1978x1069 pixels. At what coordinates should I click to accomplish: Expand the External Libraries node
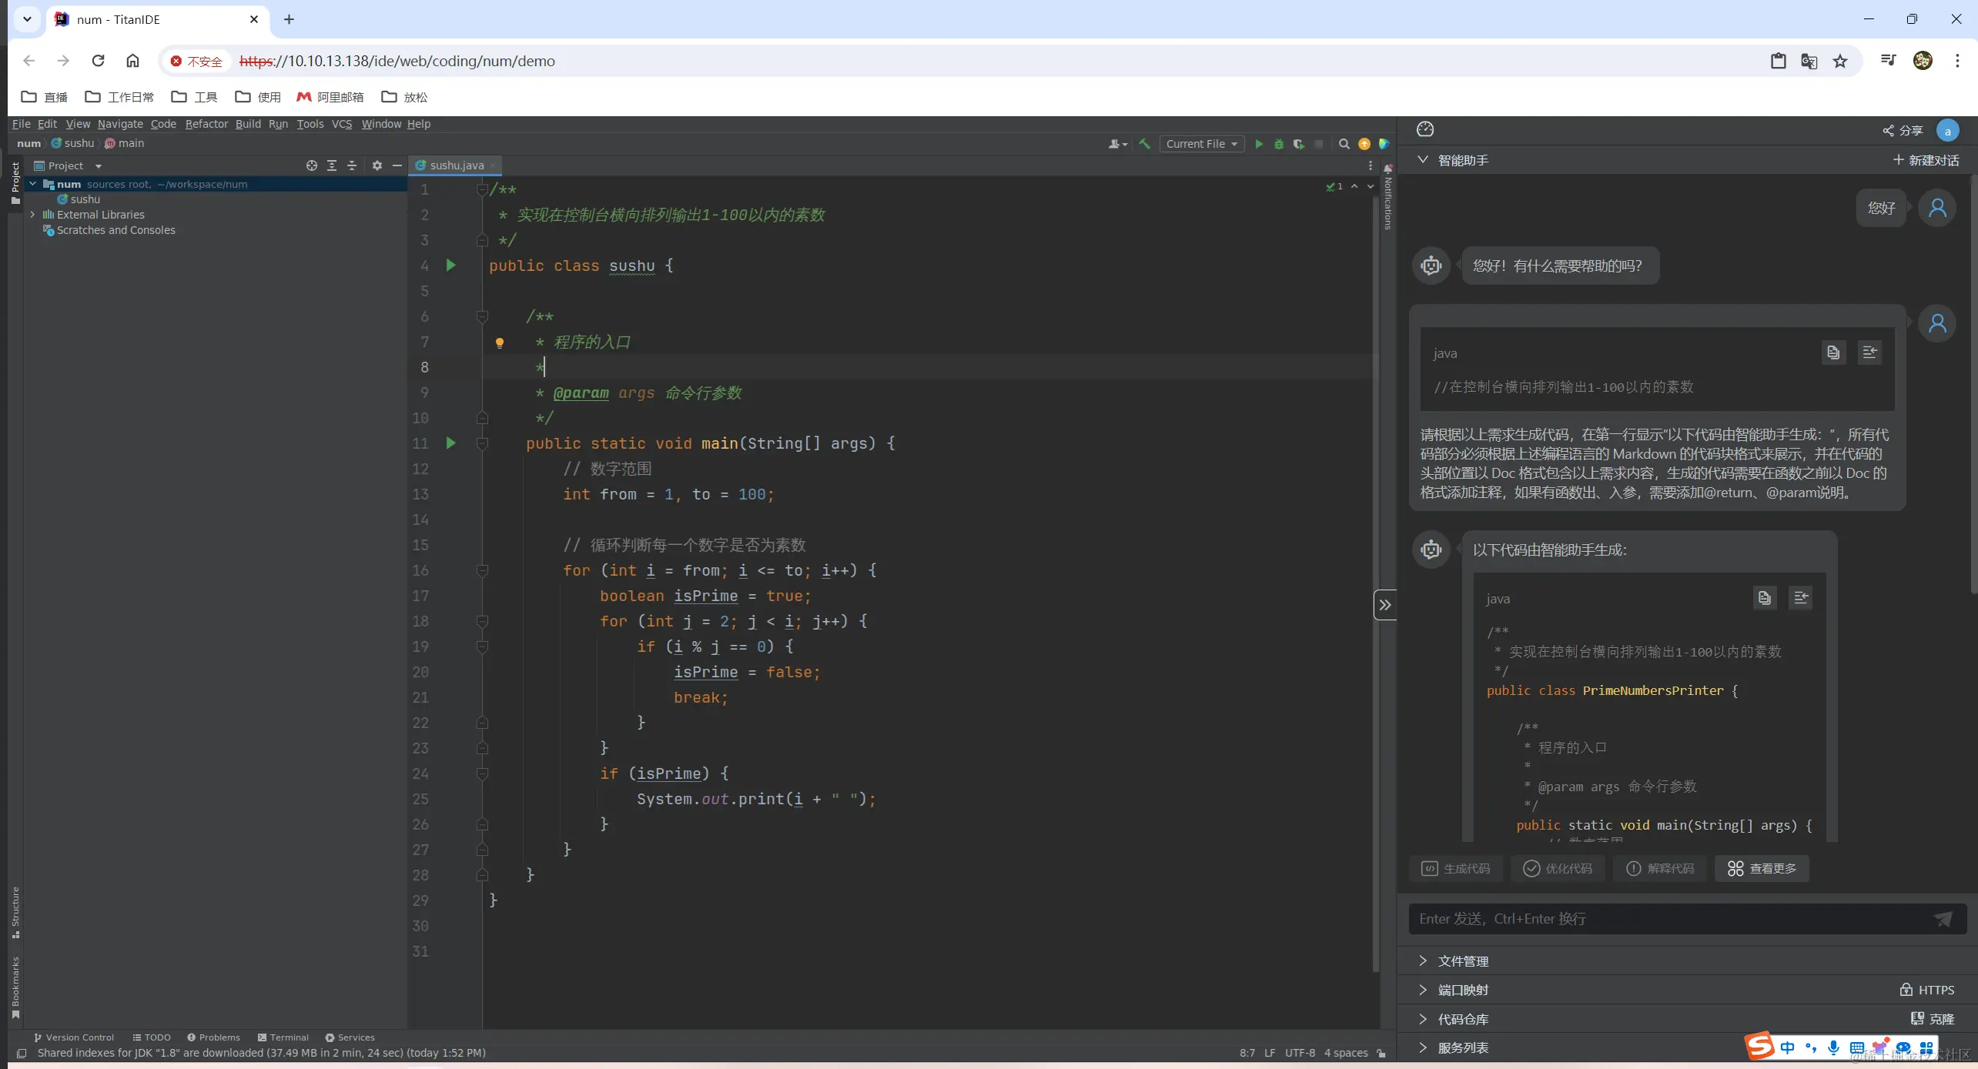(x=33, y=215)
